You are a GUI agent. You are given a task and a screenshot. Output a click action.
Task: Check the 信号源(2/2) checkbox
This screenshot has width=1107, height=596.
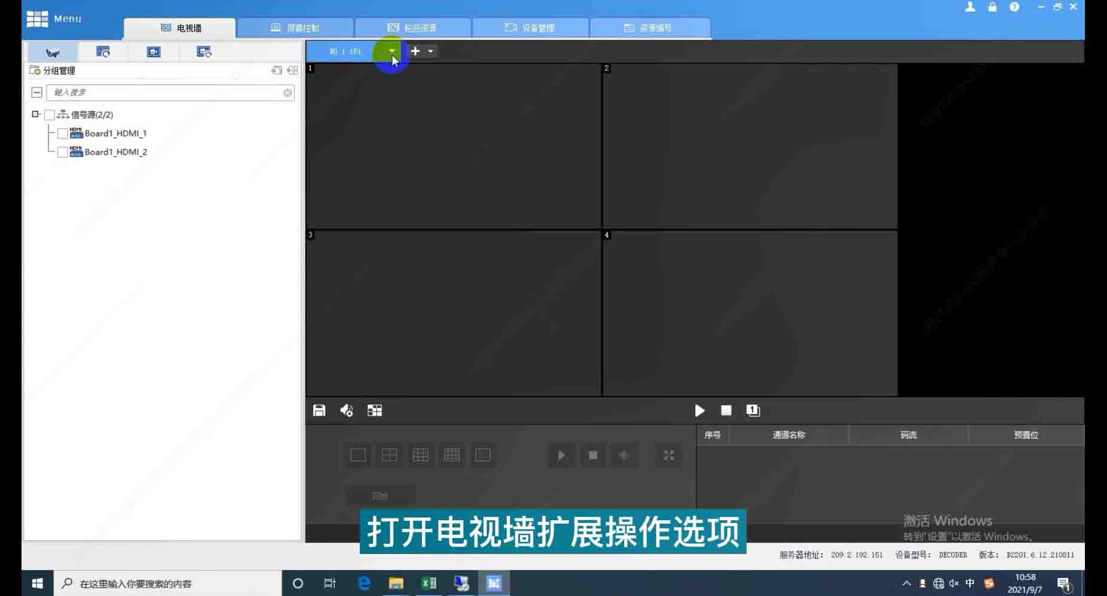coord(50,115)
